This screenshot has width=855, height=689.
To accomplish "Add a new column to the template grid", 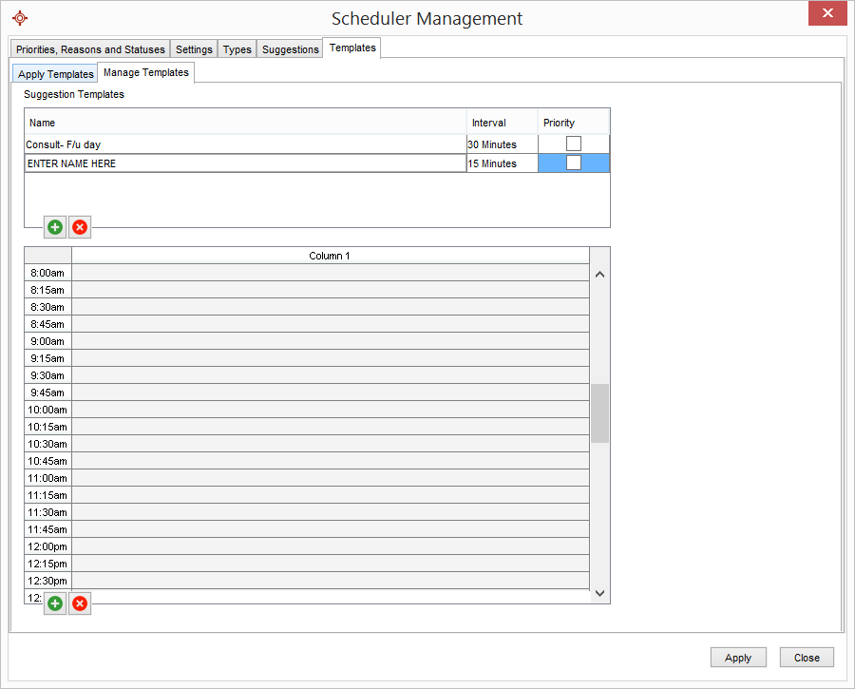I will (54, 603).
